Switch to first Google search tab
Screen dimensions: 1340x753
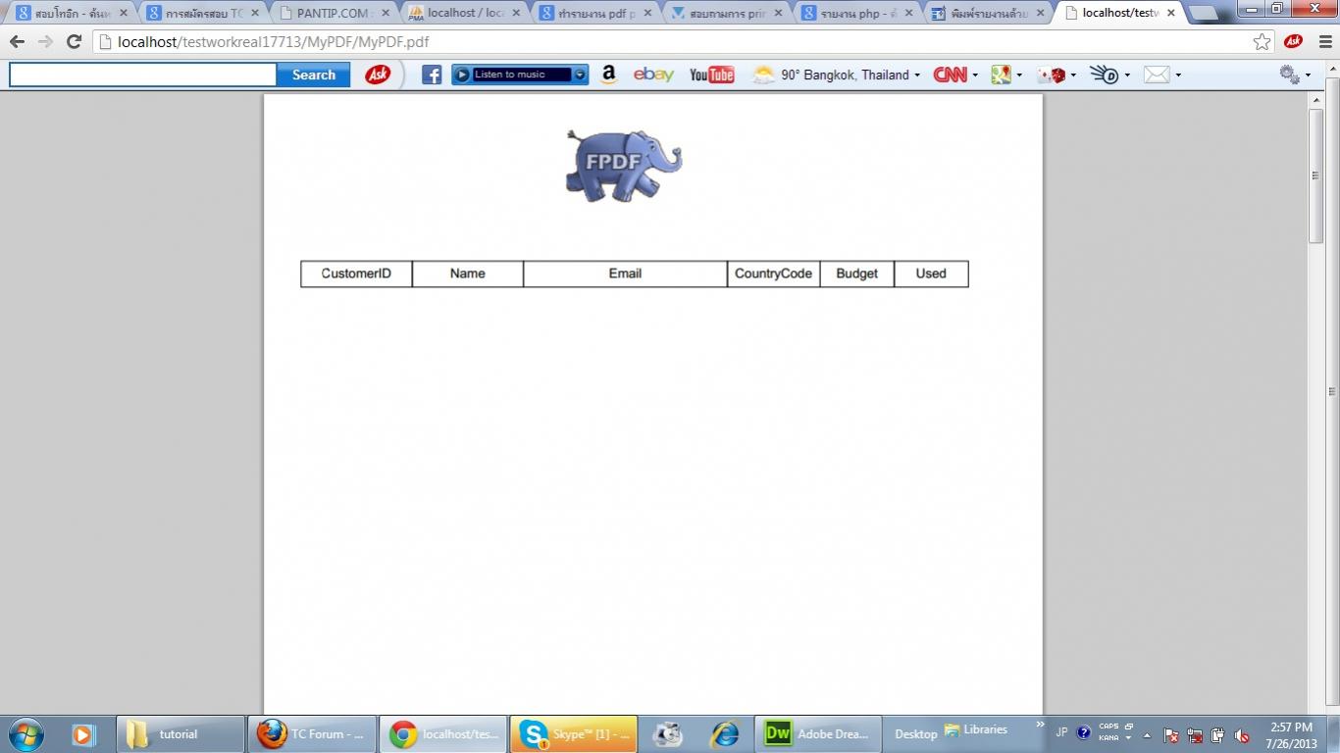[69, 14]
